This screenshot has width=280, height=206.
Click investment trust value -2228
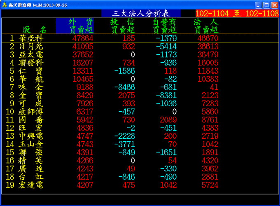coord(125,136)
